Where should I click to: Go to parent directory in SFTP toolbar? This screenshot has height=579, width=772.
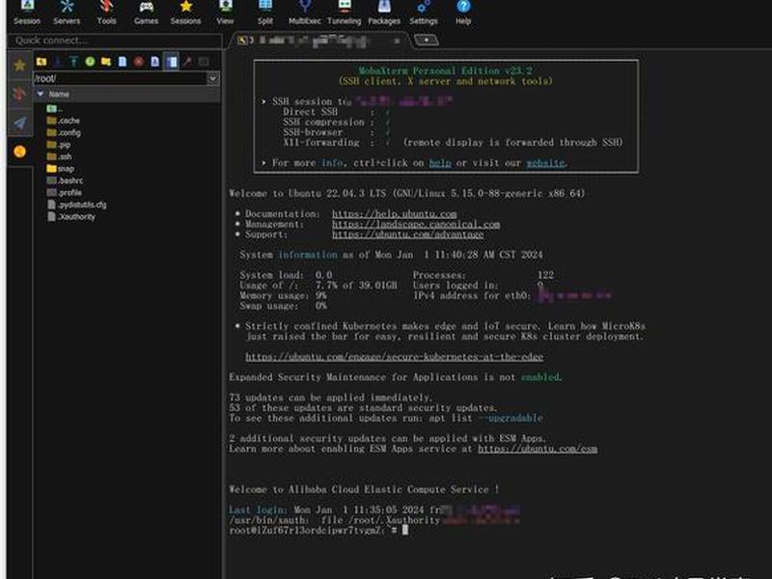pyautogui.click(x=41, y=62)
